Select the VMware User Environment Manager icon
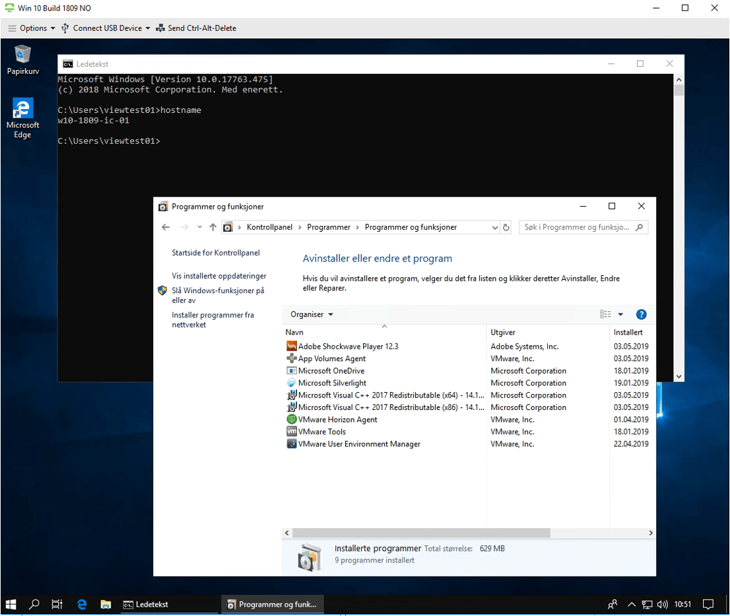 [x=292, y=444]
